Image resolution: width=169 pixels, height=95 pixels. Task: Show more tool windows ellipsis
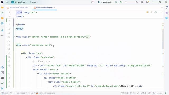[2, 35]
